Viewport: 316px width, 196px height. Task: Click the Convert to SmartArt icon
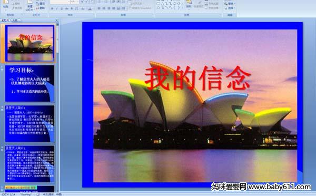pyautogui.click(x=140, y=8)
